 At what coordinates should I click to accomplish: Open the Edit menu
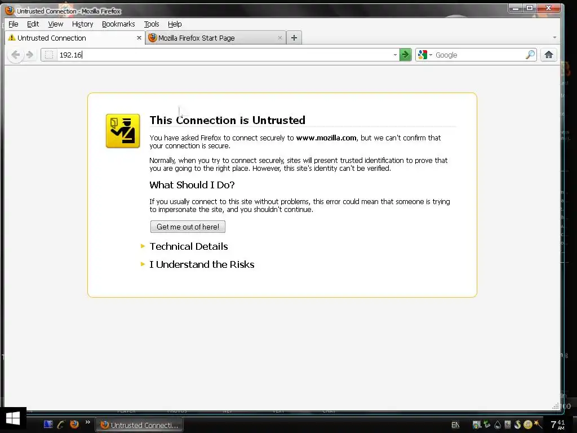click(x=33, y=24)
